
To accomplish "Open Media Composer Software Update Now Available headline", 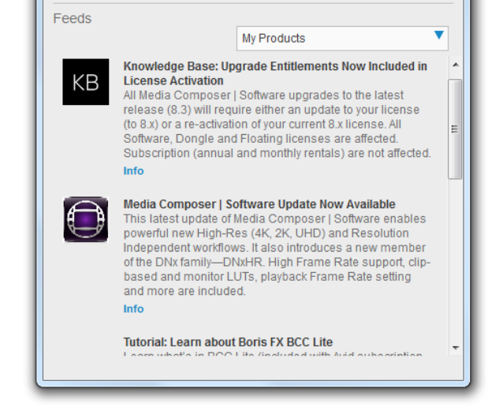I will click(259, 204).
